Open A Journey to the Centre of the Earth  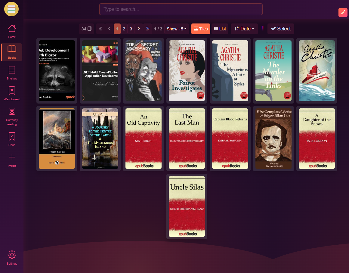click(x=100, y=138)
